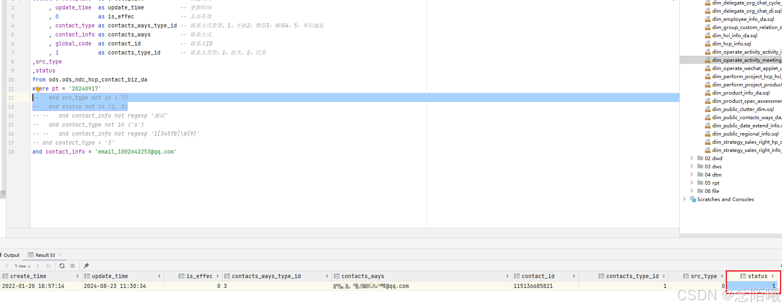Click the contacts_ways column header
The width and height of the screenshot is (782, 308).
[x=422, y=276]
